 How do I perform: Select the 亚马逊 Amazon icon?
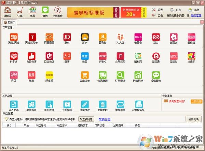coord(102,37)
